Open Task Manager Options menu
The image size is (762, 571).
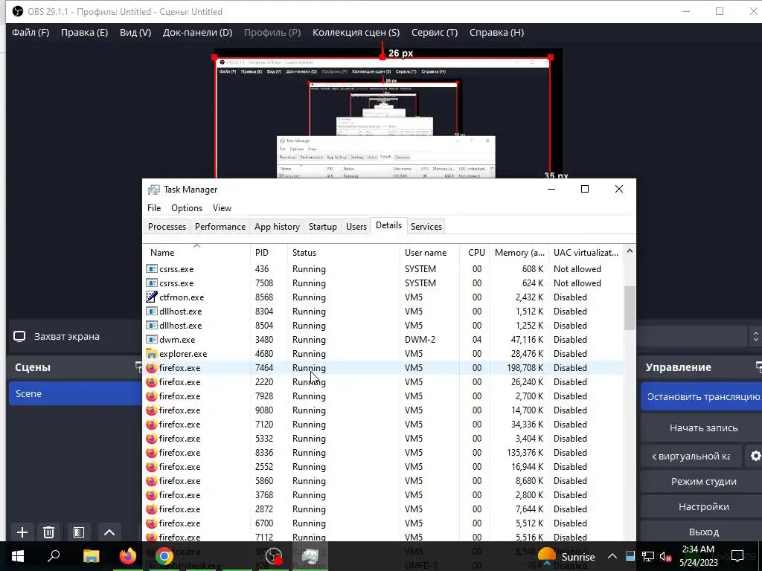coord(187,208)
